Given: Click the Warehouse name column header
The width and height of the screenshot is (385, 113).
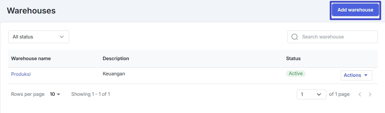Looking at the screenshot, I should (31, 59).
